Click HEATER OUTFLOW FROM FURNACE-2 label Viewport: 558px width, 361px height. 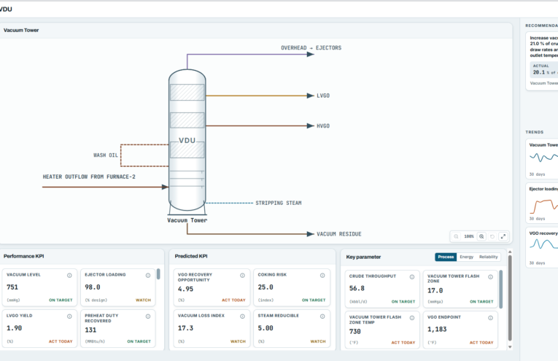[89, 176]
